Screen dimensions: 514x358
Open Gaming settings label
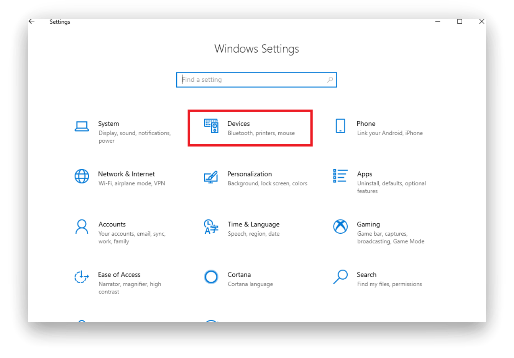pos(368,224)
